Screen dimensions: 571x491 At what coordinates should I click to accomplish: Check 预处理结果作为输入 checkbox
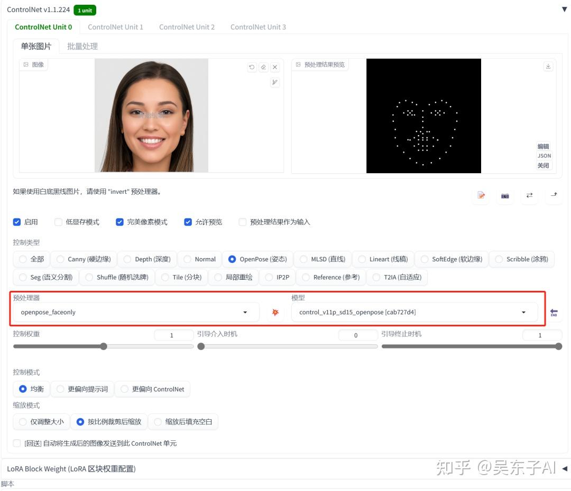click(242, 222)
